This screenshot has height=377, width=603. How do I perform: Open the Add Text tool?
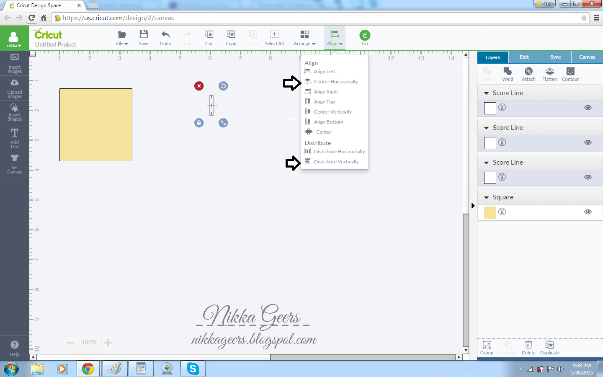pyautogui.click(x=14, y=138)
